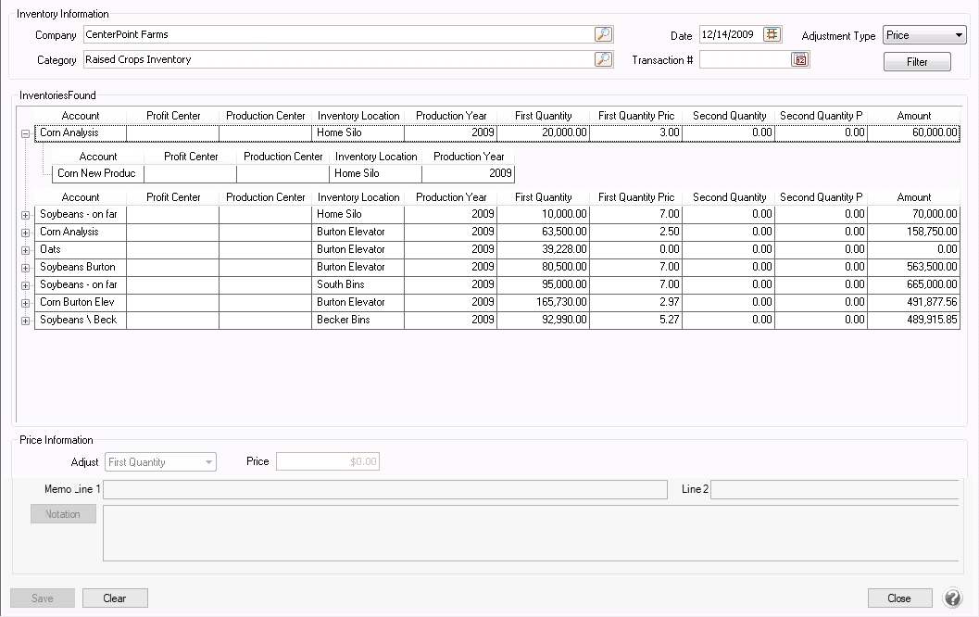Select the Corn Burton Elev account cell
This screenshot has height=617, width=979.
(81, 302)
